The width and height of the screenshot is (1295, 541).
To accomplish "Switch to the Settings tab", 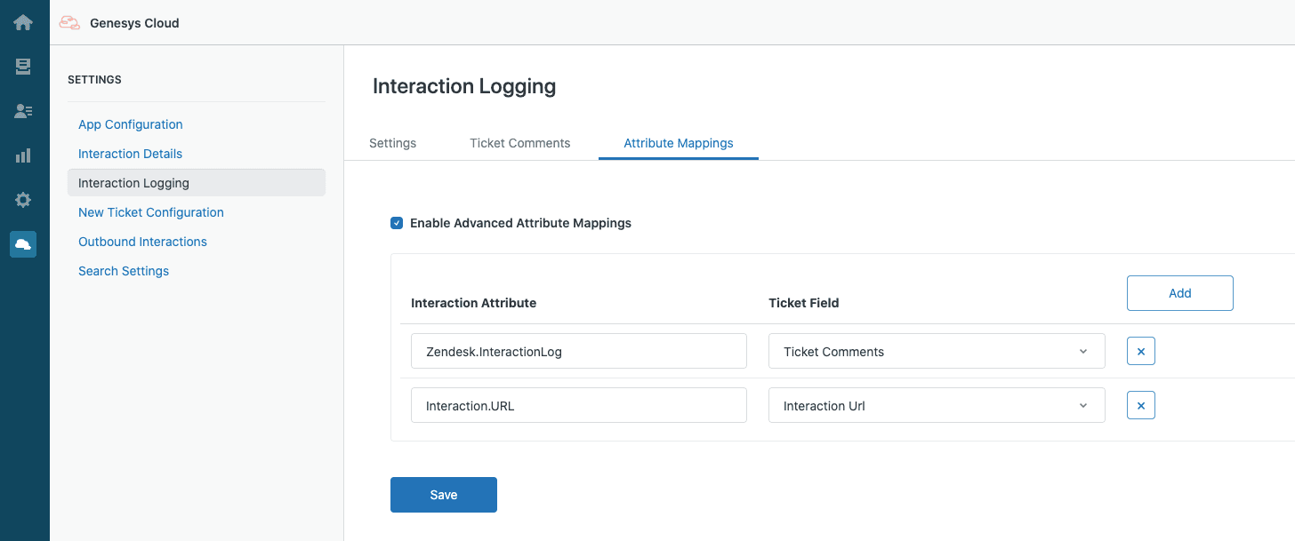I will pos(392,143).
